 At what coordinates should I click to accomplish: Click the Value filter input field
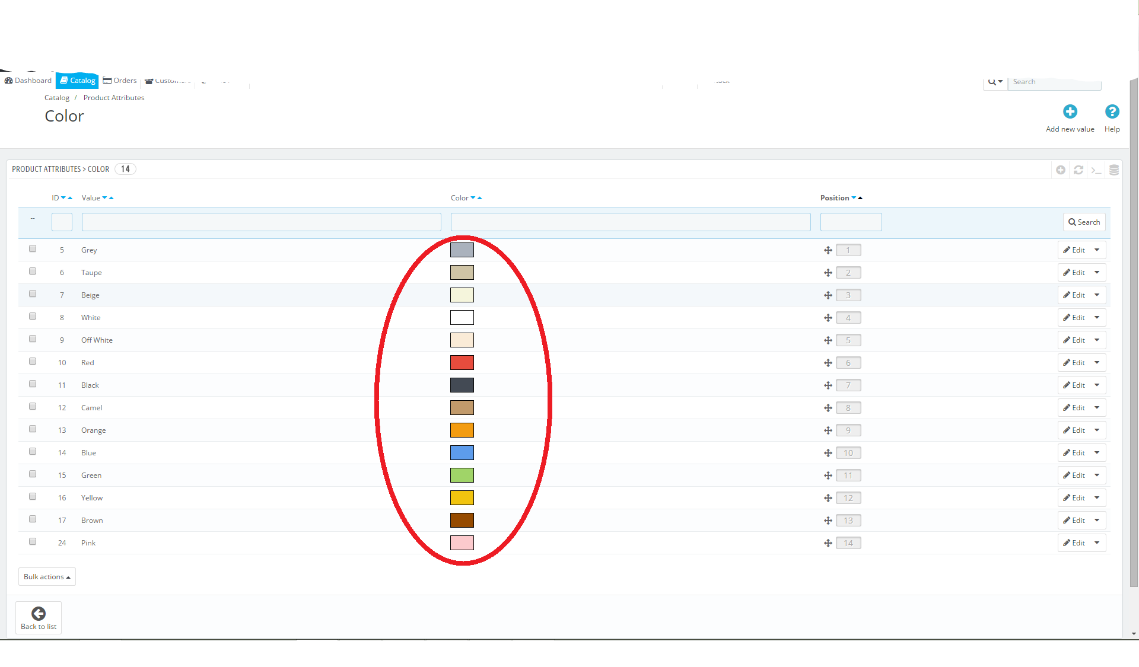[261, 222]
